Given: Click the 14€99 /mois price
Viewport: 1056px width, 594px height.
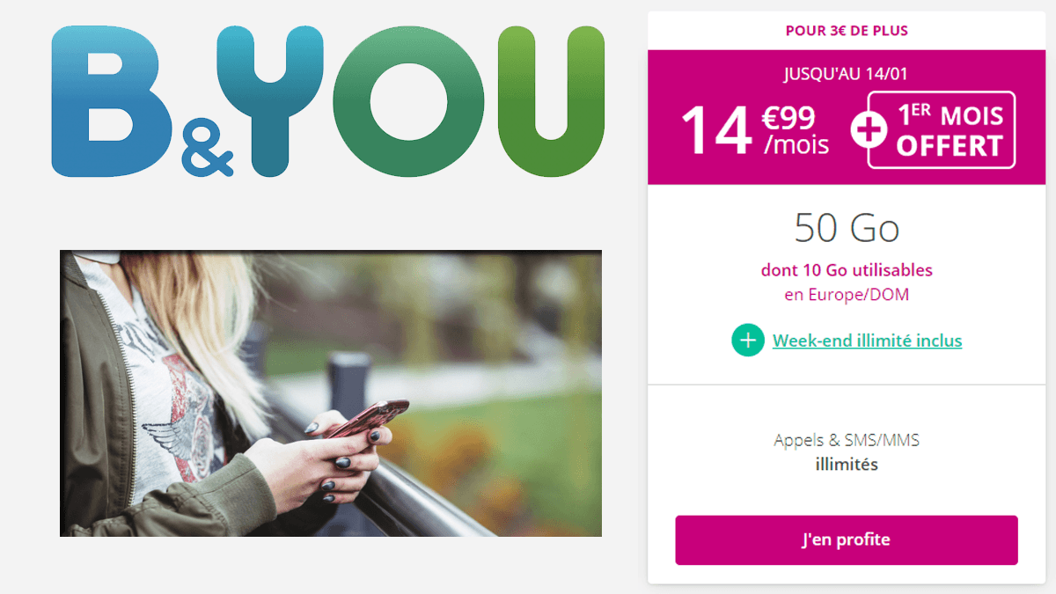Looking at the screenshot, I should (756, 130).
